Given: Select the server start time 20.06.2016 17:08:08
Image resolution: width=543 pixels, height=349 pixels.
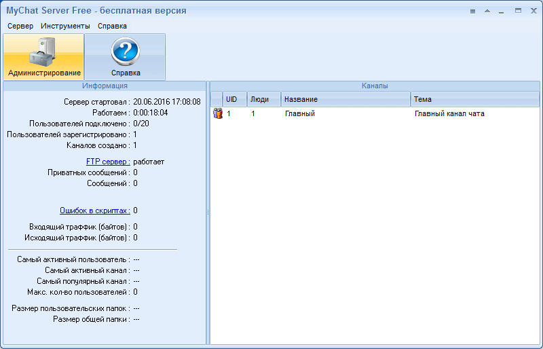Looking at the screenshot, I should (167, 102).
